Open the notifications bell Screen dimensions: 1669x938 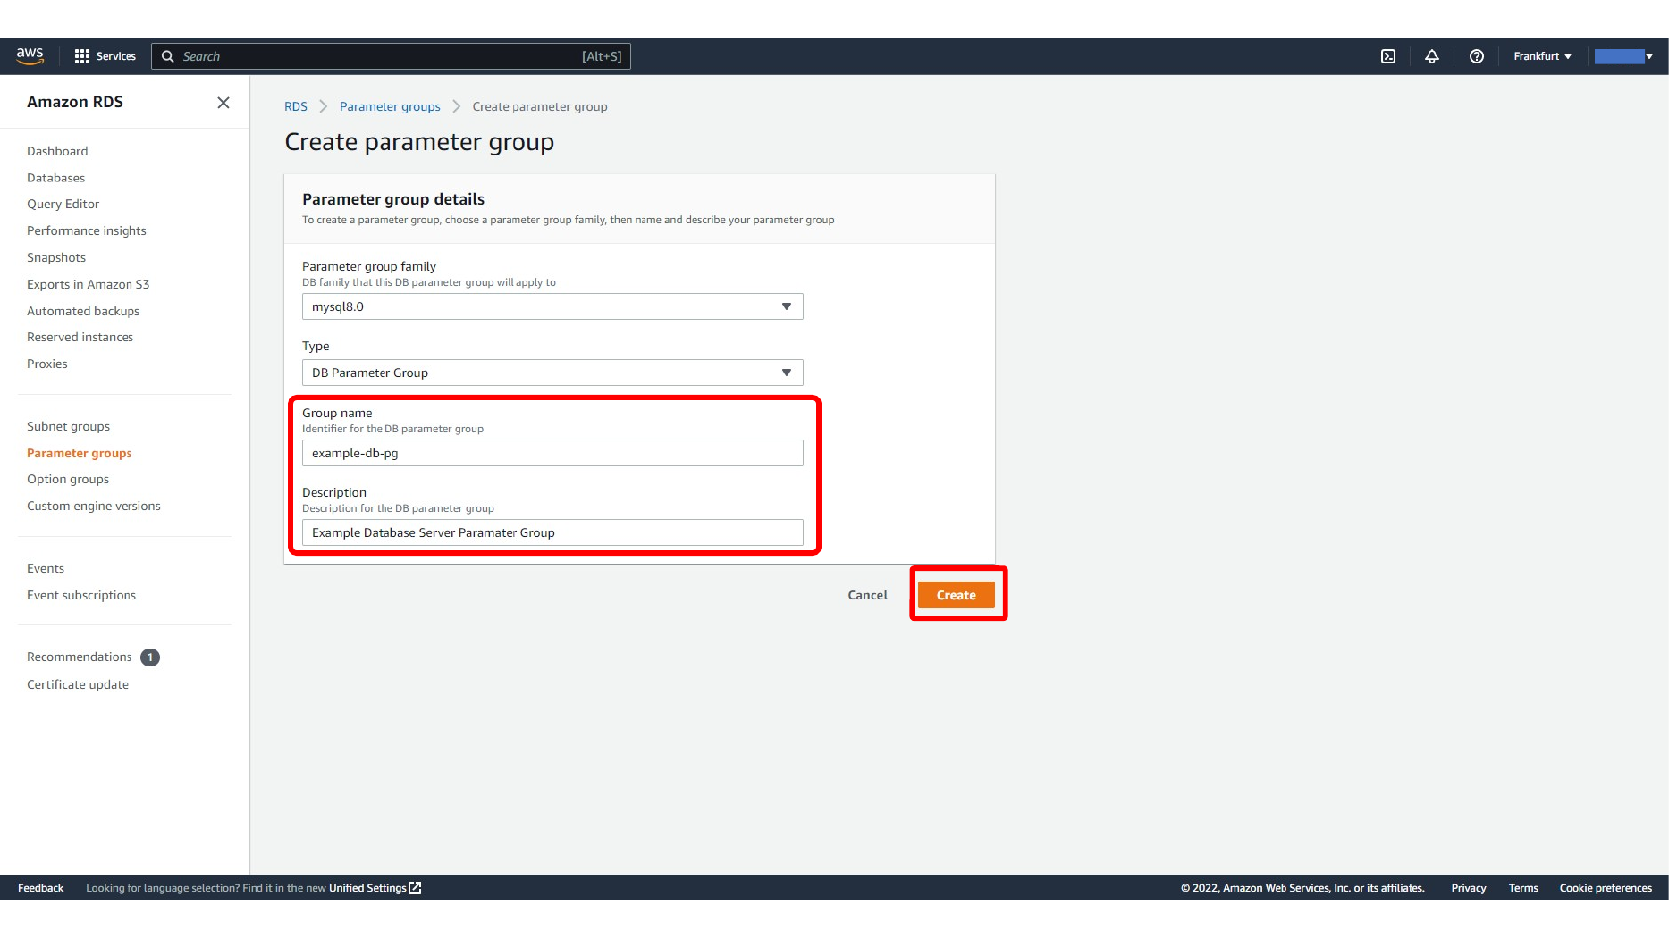1432,56
